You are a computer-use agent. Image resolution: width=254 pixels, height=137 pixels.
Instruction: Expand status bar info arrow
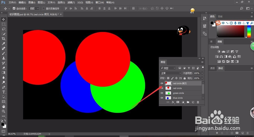49,134
